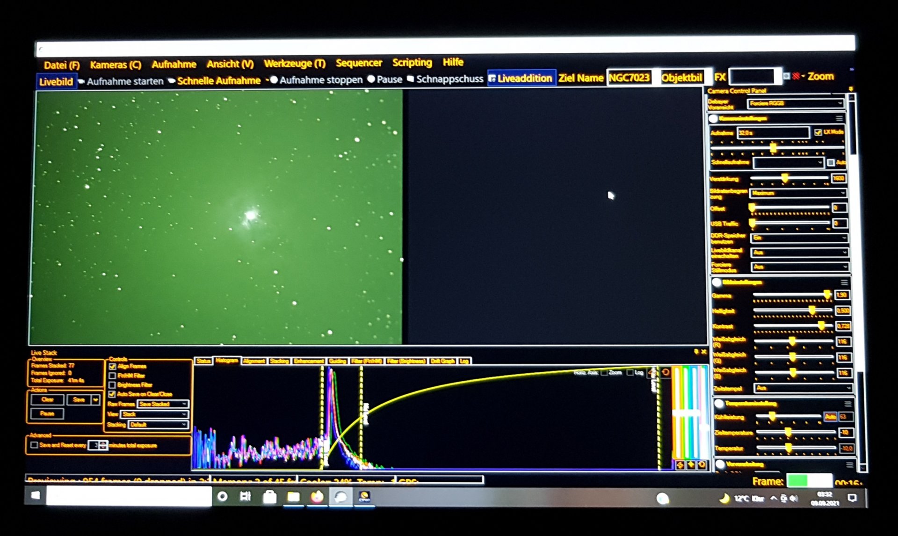Open Cortana circle icon in taskbar
This screenshot has height=536, width=898.
(x=223, y=496)
